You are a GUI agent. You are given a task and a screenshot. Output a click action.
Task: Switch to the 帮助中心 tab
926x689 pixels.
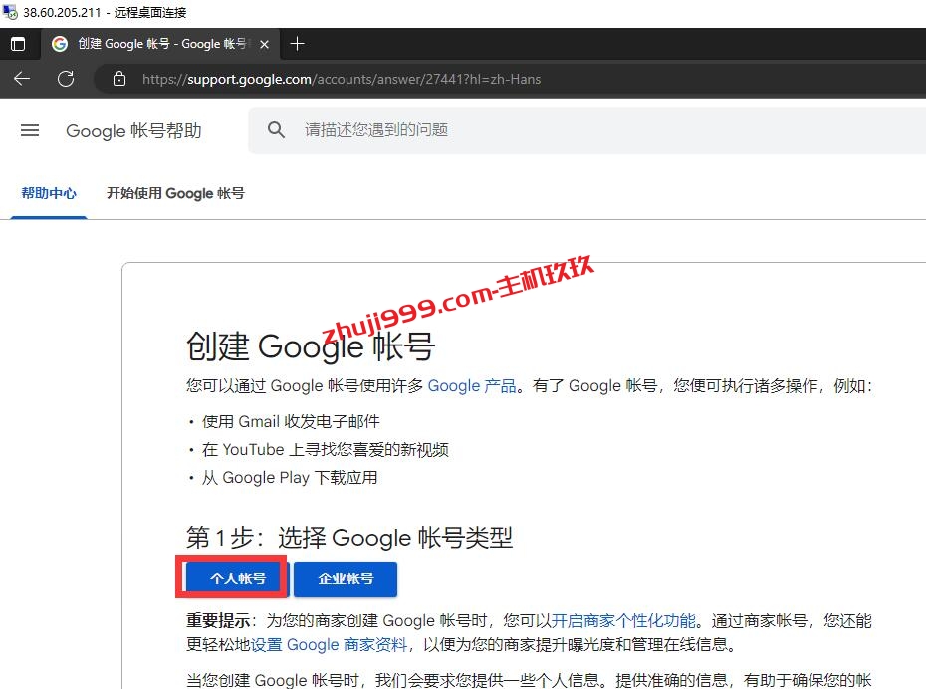49,193
